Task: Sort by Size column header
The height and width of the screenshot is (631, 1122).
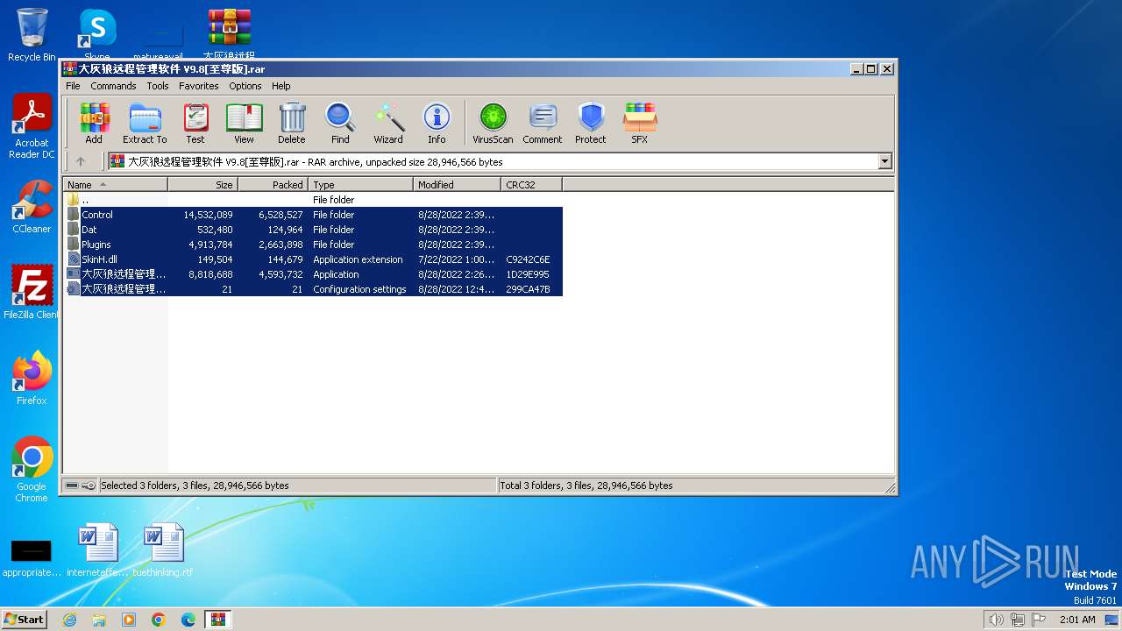Action: tap(202, 185)
